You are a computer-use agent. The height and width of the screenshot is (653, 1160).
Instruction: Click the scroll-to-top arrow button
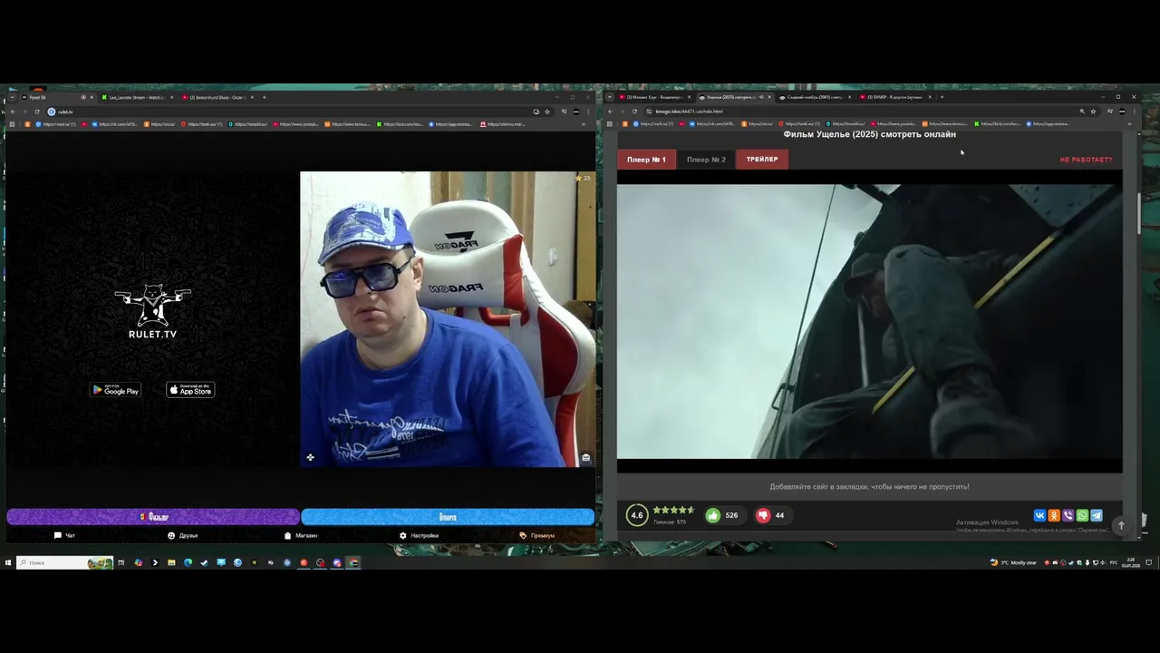click(1121, 525)
